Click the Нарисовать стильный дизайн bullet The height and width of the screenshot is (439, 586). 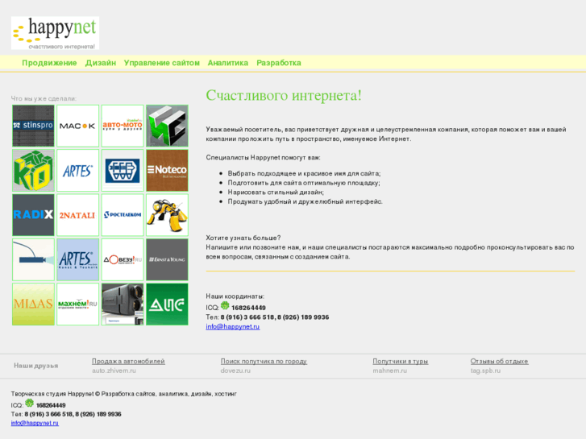coord(276,193)
